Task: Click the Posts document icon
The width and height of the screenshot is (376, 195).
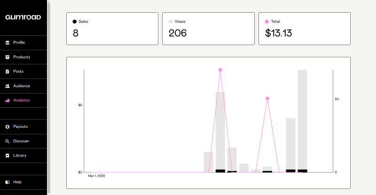Action: point(7,71)
